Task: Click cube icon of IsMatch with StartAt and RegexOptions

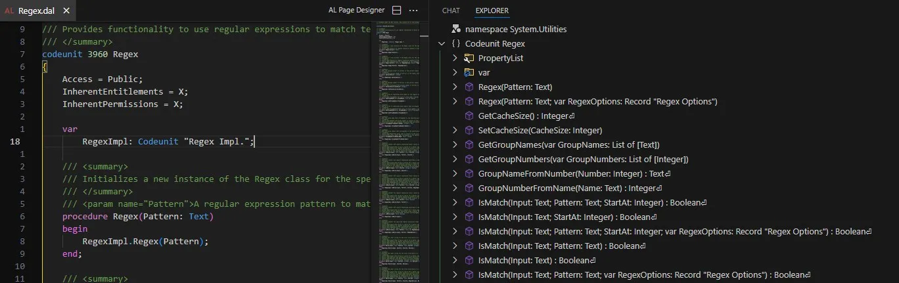Action: [x=469, y=231]
